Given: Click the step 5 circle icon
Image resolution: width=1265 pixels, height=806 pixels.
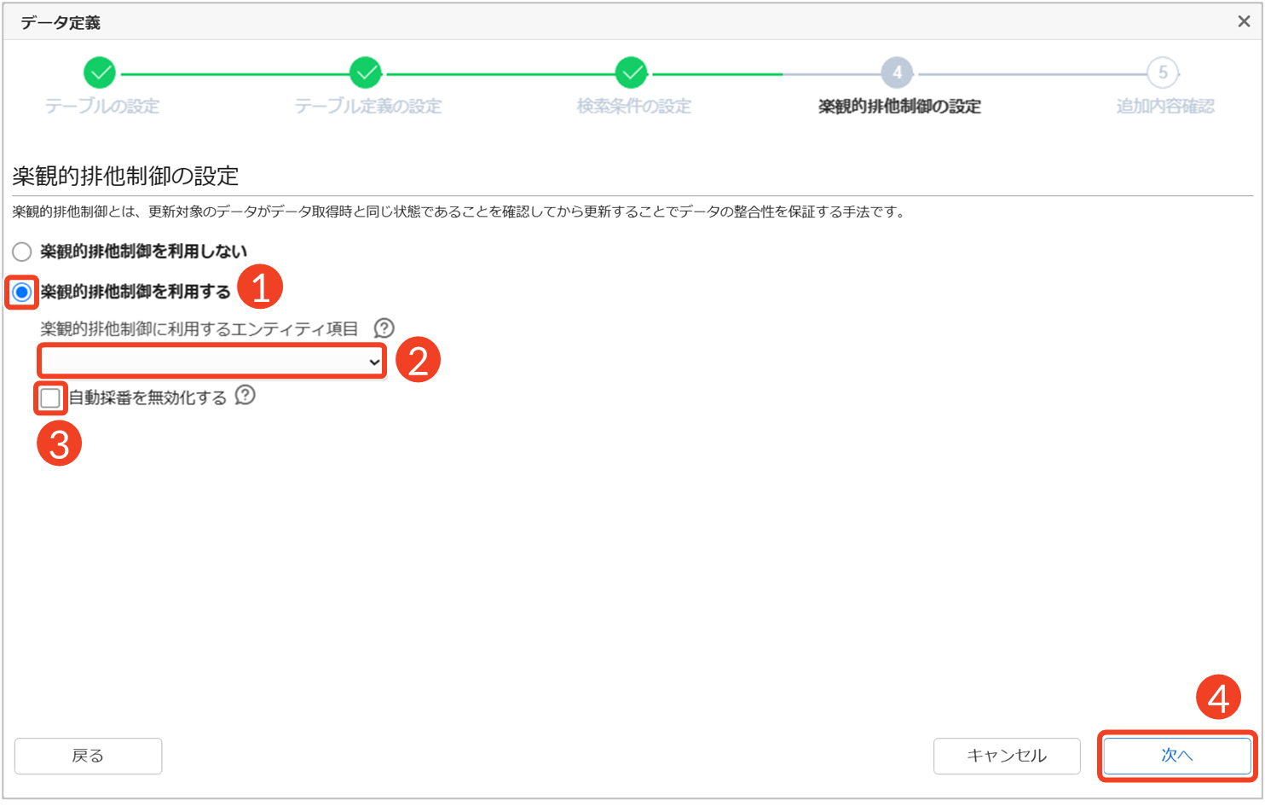Looking at the screenshot, I should click(1163, 73).
